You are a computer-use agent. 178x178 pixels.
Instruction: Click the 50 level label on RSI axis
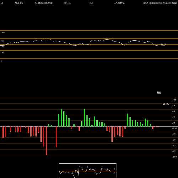[2, 47]
